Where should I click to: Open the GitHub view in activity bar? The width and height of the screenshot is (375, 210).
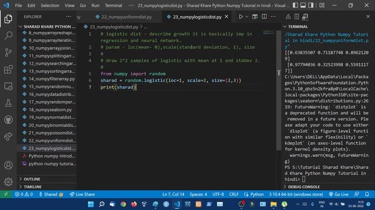click(x=8, y=120)
